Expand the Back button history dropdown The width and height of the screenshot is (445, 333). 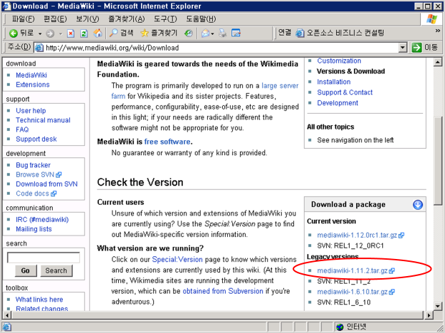click(41, 33)
